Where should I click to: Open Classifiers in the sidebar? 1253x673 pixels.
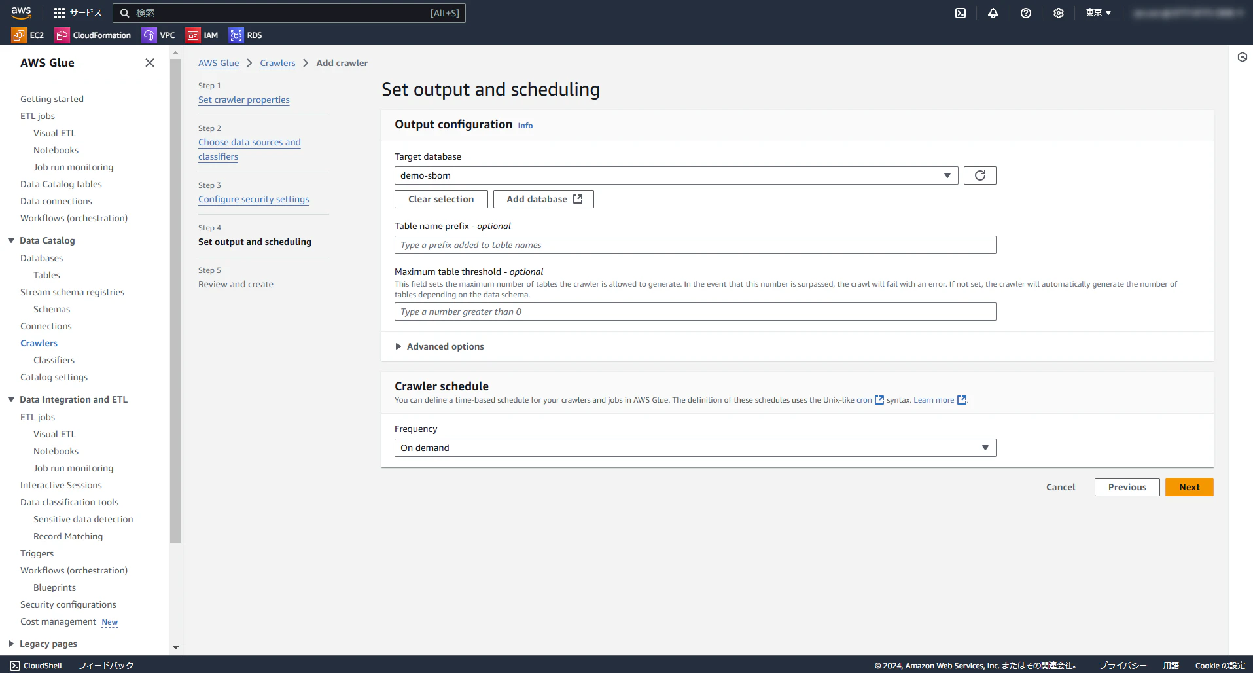tap(54, 360)
